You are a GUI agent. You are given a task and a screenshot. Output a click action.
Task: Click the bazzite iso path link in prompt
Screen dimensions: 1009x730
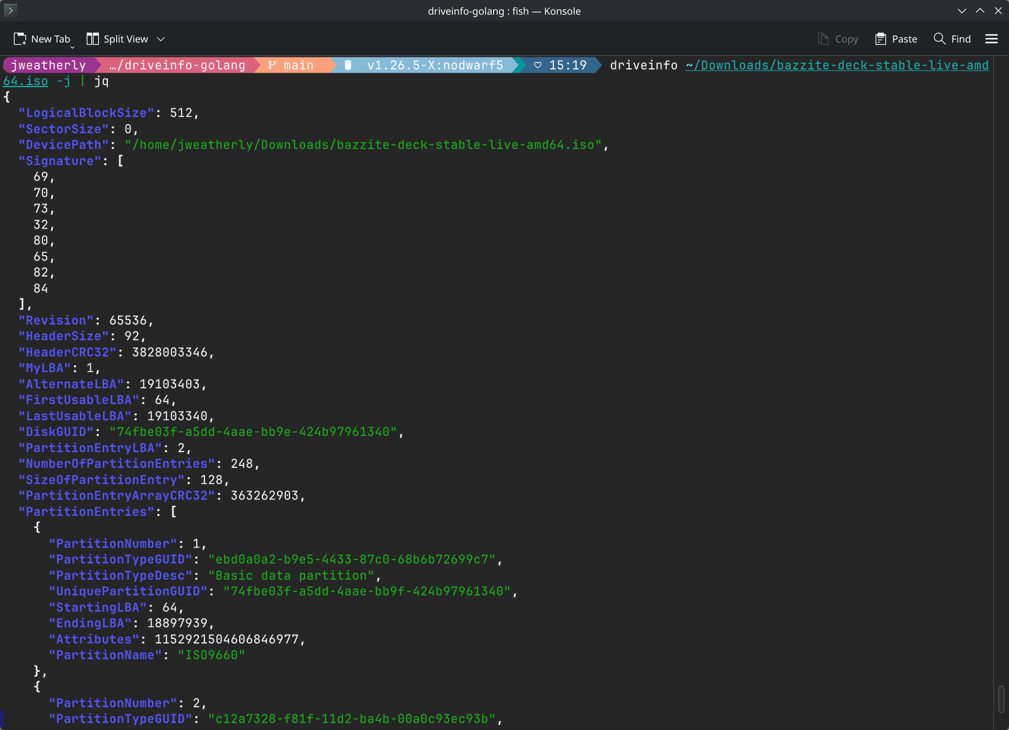click(x=837, y=65)
